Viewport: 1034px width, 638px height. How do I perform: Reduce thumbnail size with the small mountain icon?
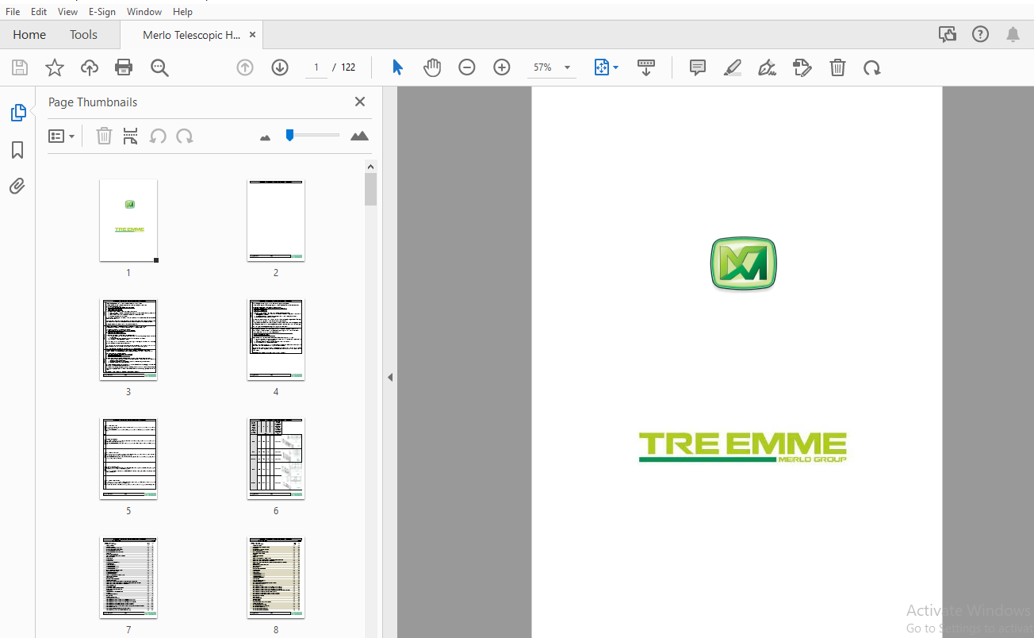pyautogui.click(x=265, y=137)
